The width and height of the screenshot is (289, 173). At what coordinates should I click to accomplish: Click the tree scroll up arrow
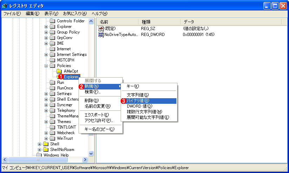point(91,21)
